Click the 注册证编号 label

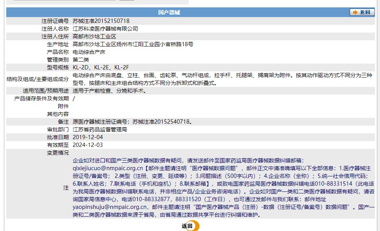tap(55, 21)
